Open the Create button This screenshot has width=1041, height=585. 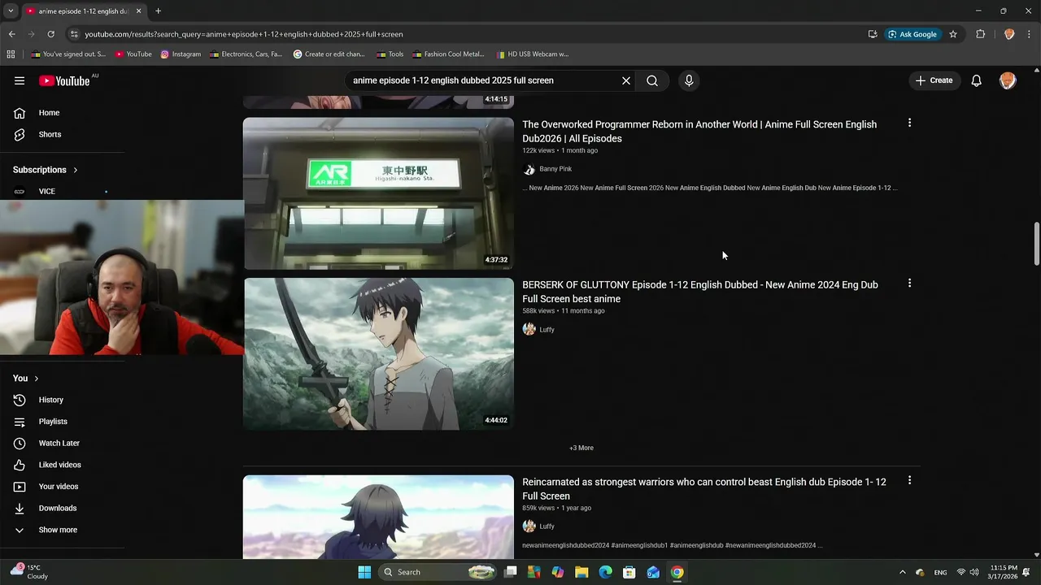934,80
